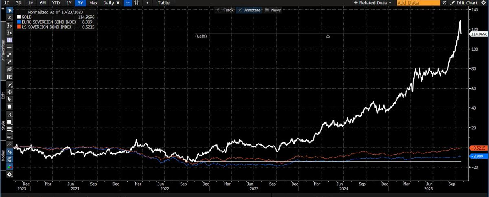The image size is (489, 197).
Task: Click the Euro Sovereign Bond blue swatch
Action: (18, 22)
